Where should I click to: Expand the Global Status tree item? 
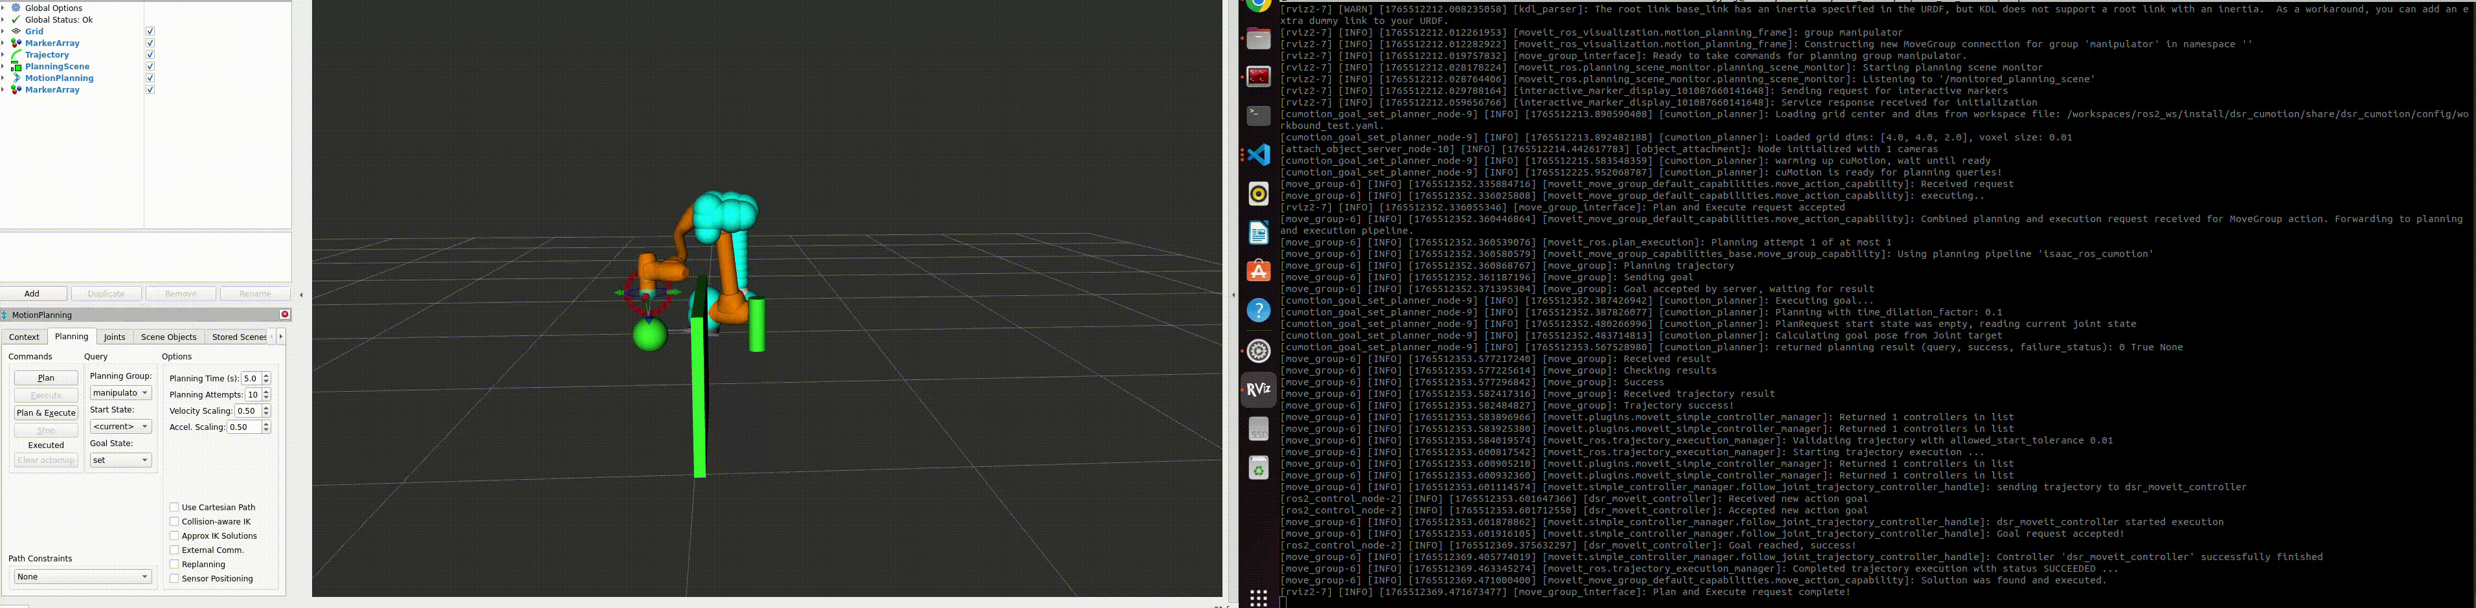click(x=4, y=19)
